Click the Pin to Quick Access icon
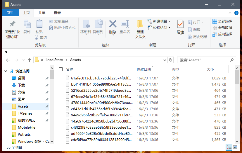Image resolution: width=242 pixels, height=153 pixels. point(12,24)
